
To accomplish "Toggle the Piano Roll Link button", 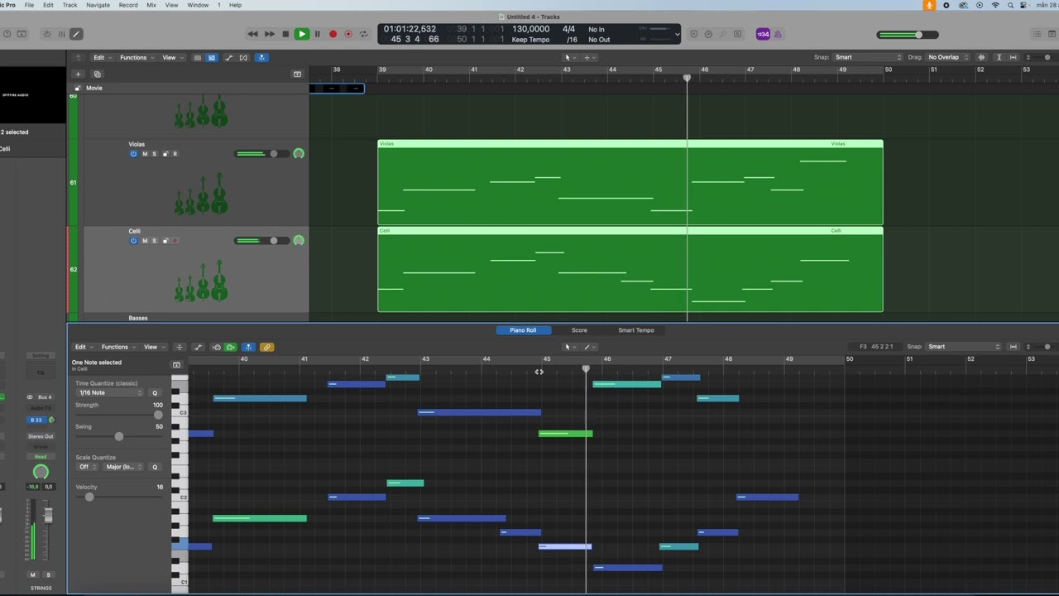I will click(x=266, y=347).
